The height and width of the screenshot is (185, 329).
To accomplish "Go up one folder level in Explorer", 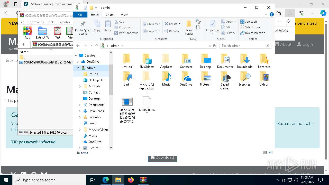I will (x=97, y=46).
